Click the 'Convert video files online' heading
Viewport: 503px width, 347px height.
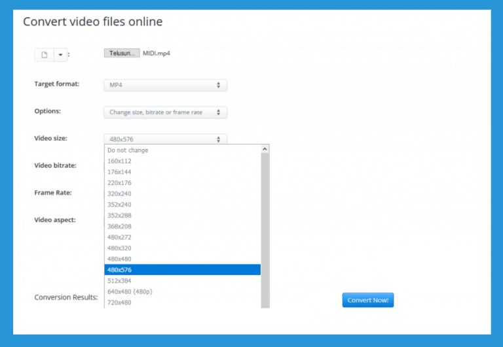pyautogui.click(x=93, y=22)
